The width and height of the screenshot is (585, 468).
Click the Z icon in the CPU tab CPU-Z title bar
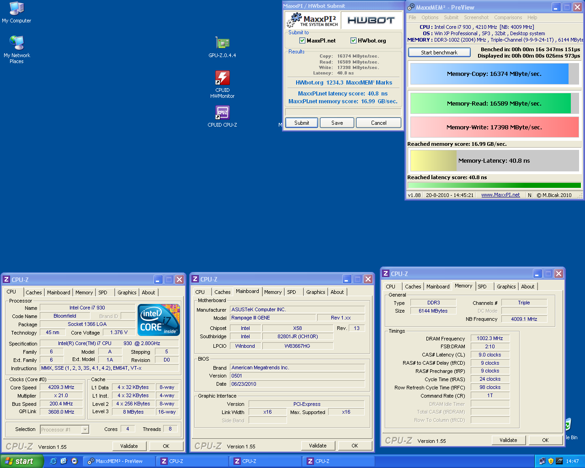[6, 279]
